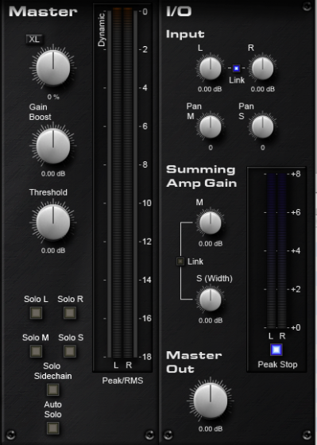Toggle the Input L/R Link button
Screen dimensions: 317x445
point(237,68)
